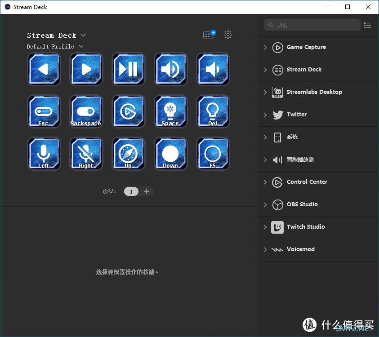Select the Down round record key

[170, 153]
